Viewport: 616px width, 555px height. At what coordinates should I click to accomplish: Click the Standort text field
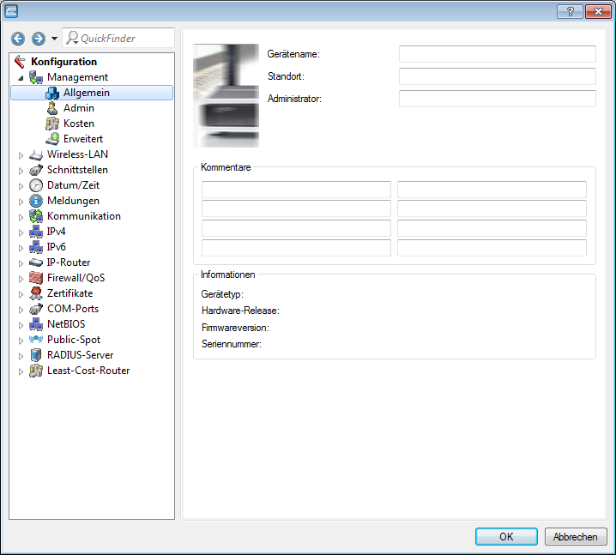point(497,76)
